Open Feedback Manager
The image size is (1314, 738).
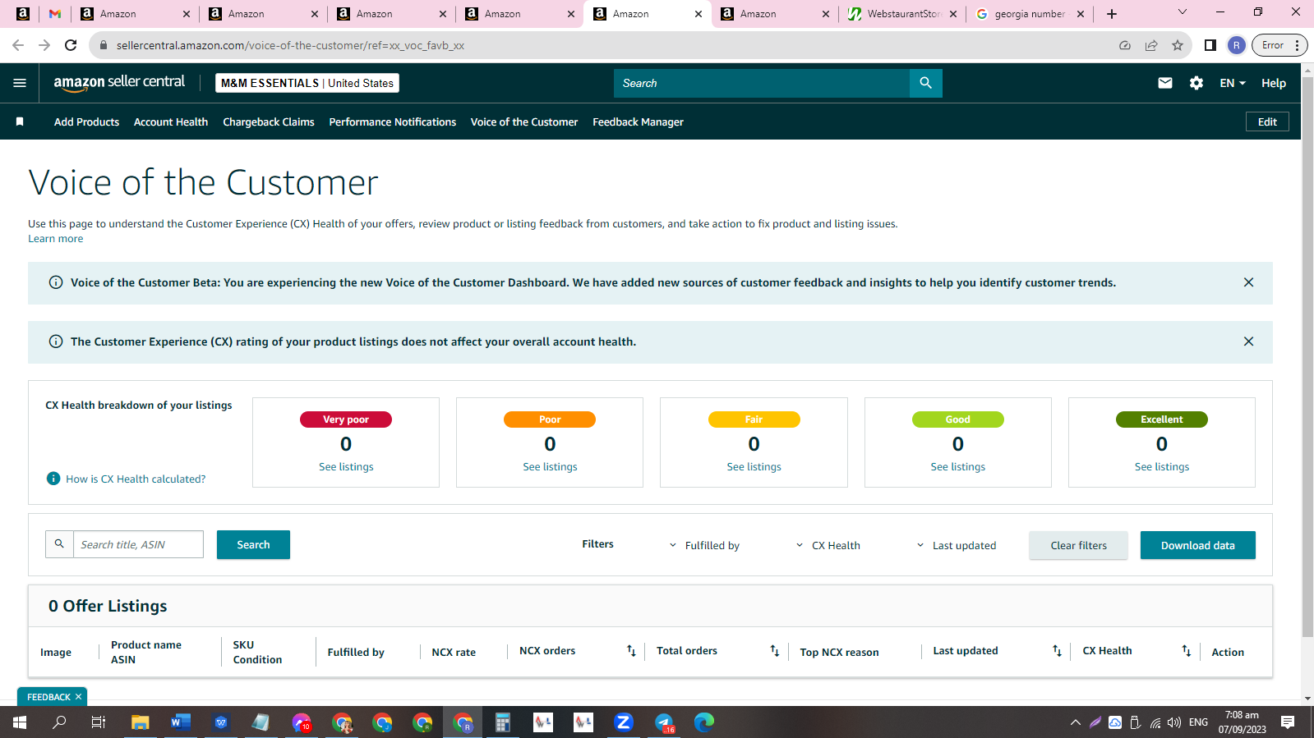[638, 121]
